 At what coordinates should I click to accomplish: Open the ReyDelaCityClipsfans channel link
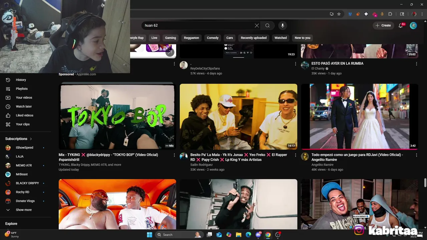pos(205,69)
